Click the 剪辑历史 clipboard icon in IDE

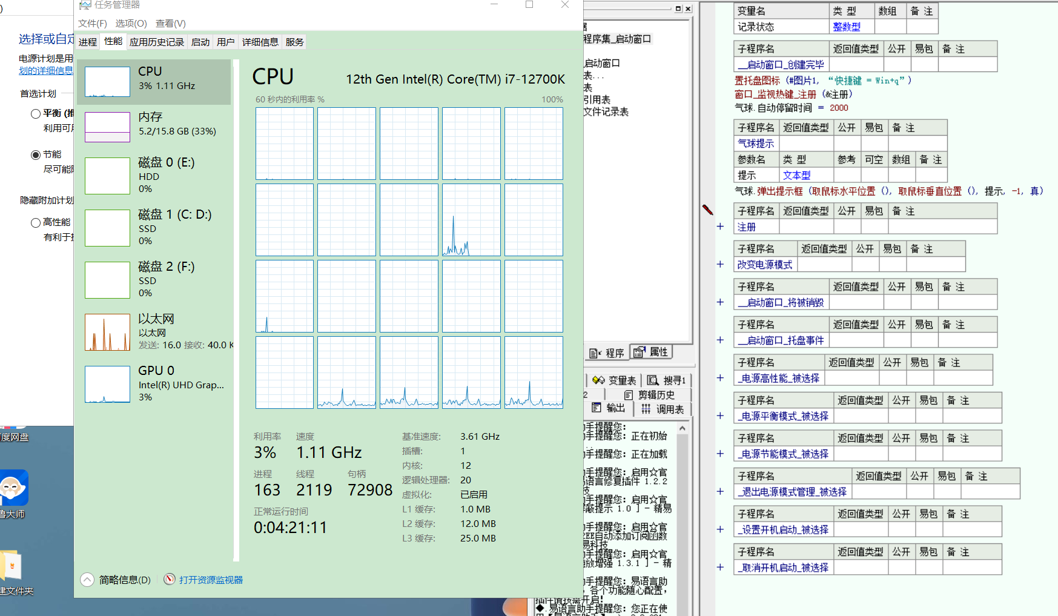629,395
